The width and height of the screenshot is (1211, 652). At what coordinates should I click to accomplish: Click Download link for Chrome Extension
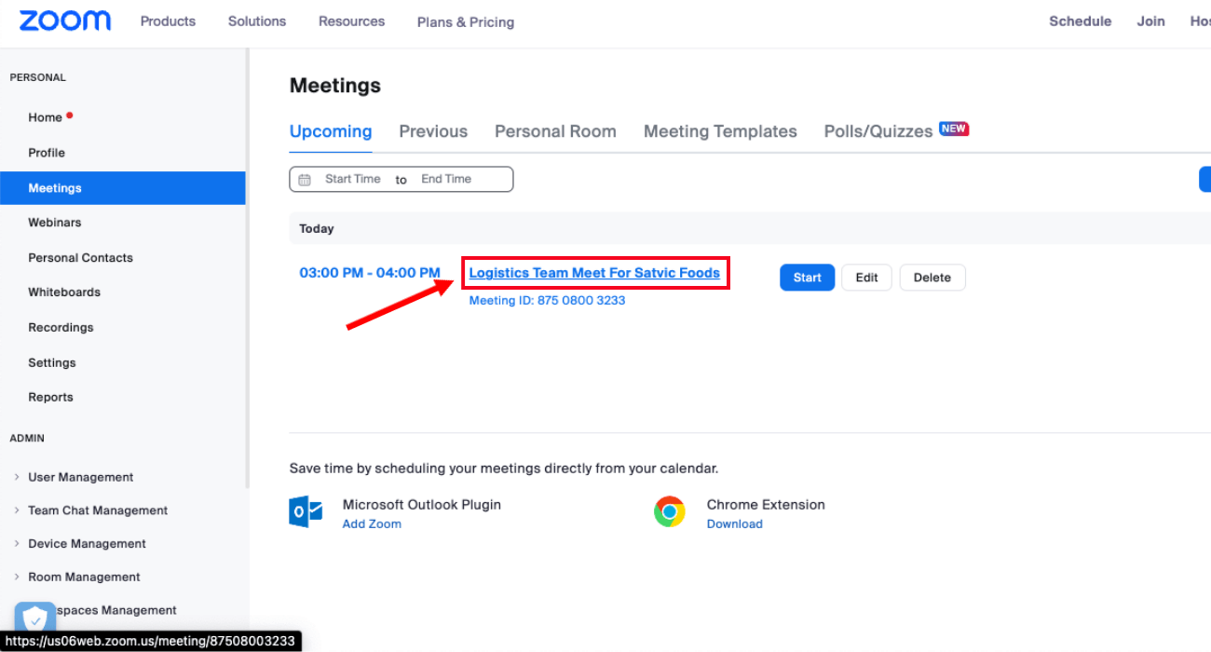pos(734,524)
